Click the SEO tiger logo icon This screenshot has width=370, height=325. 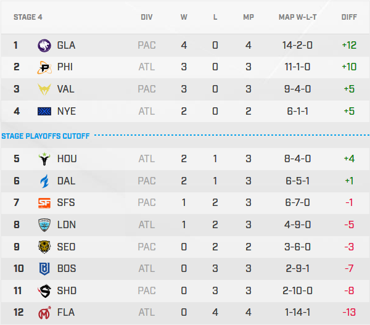pyautogui.click(x=45, y=247)
